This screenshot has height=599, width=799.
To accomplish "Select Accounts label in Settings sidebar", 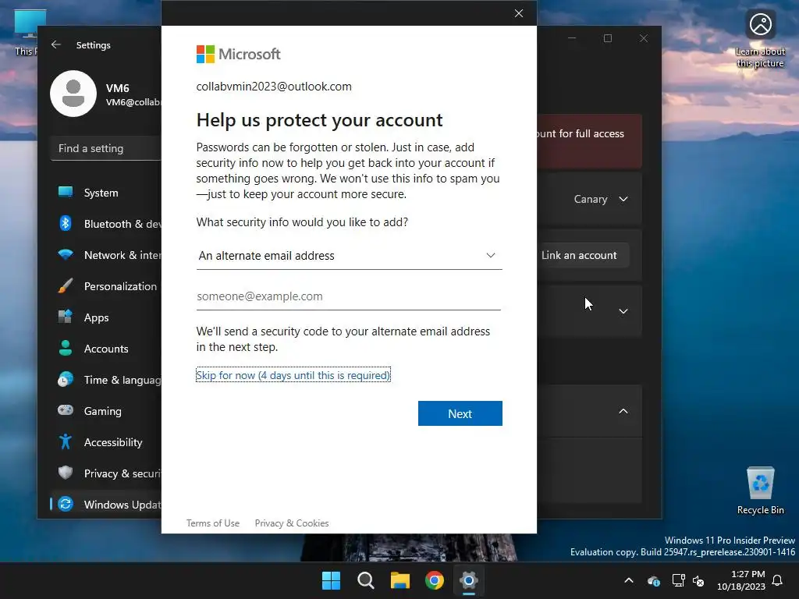I will coord(106,349).
